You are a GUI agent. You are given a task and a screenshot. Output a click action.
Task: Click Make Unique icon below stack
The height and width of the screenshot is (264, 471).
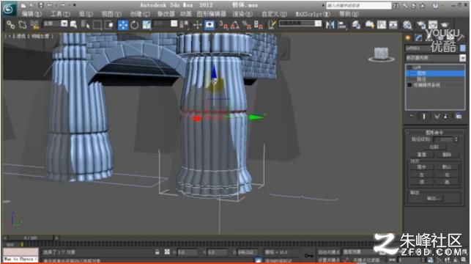tap(437, 116)
